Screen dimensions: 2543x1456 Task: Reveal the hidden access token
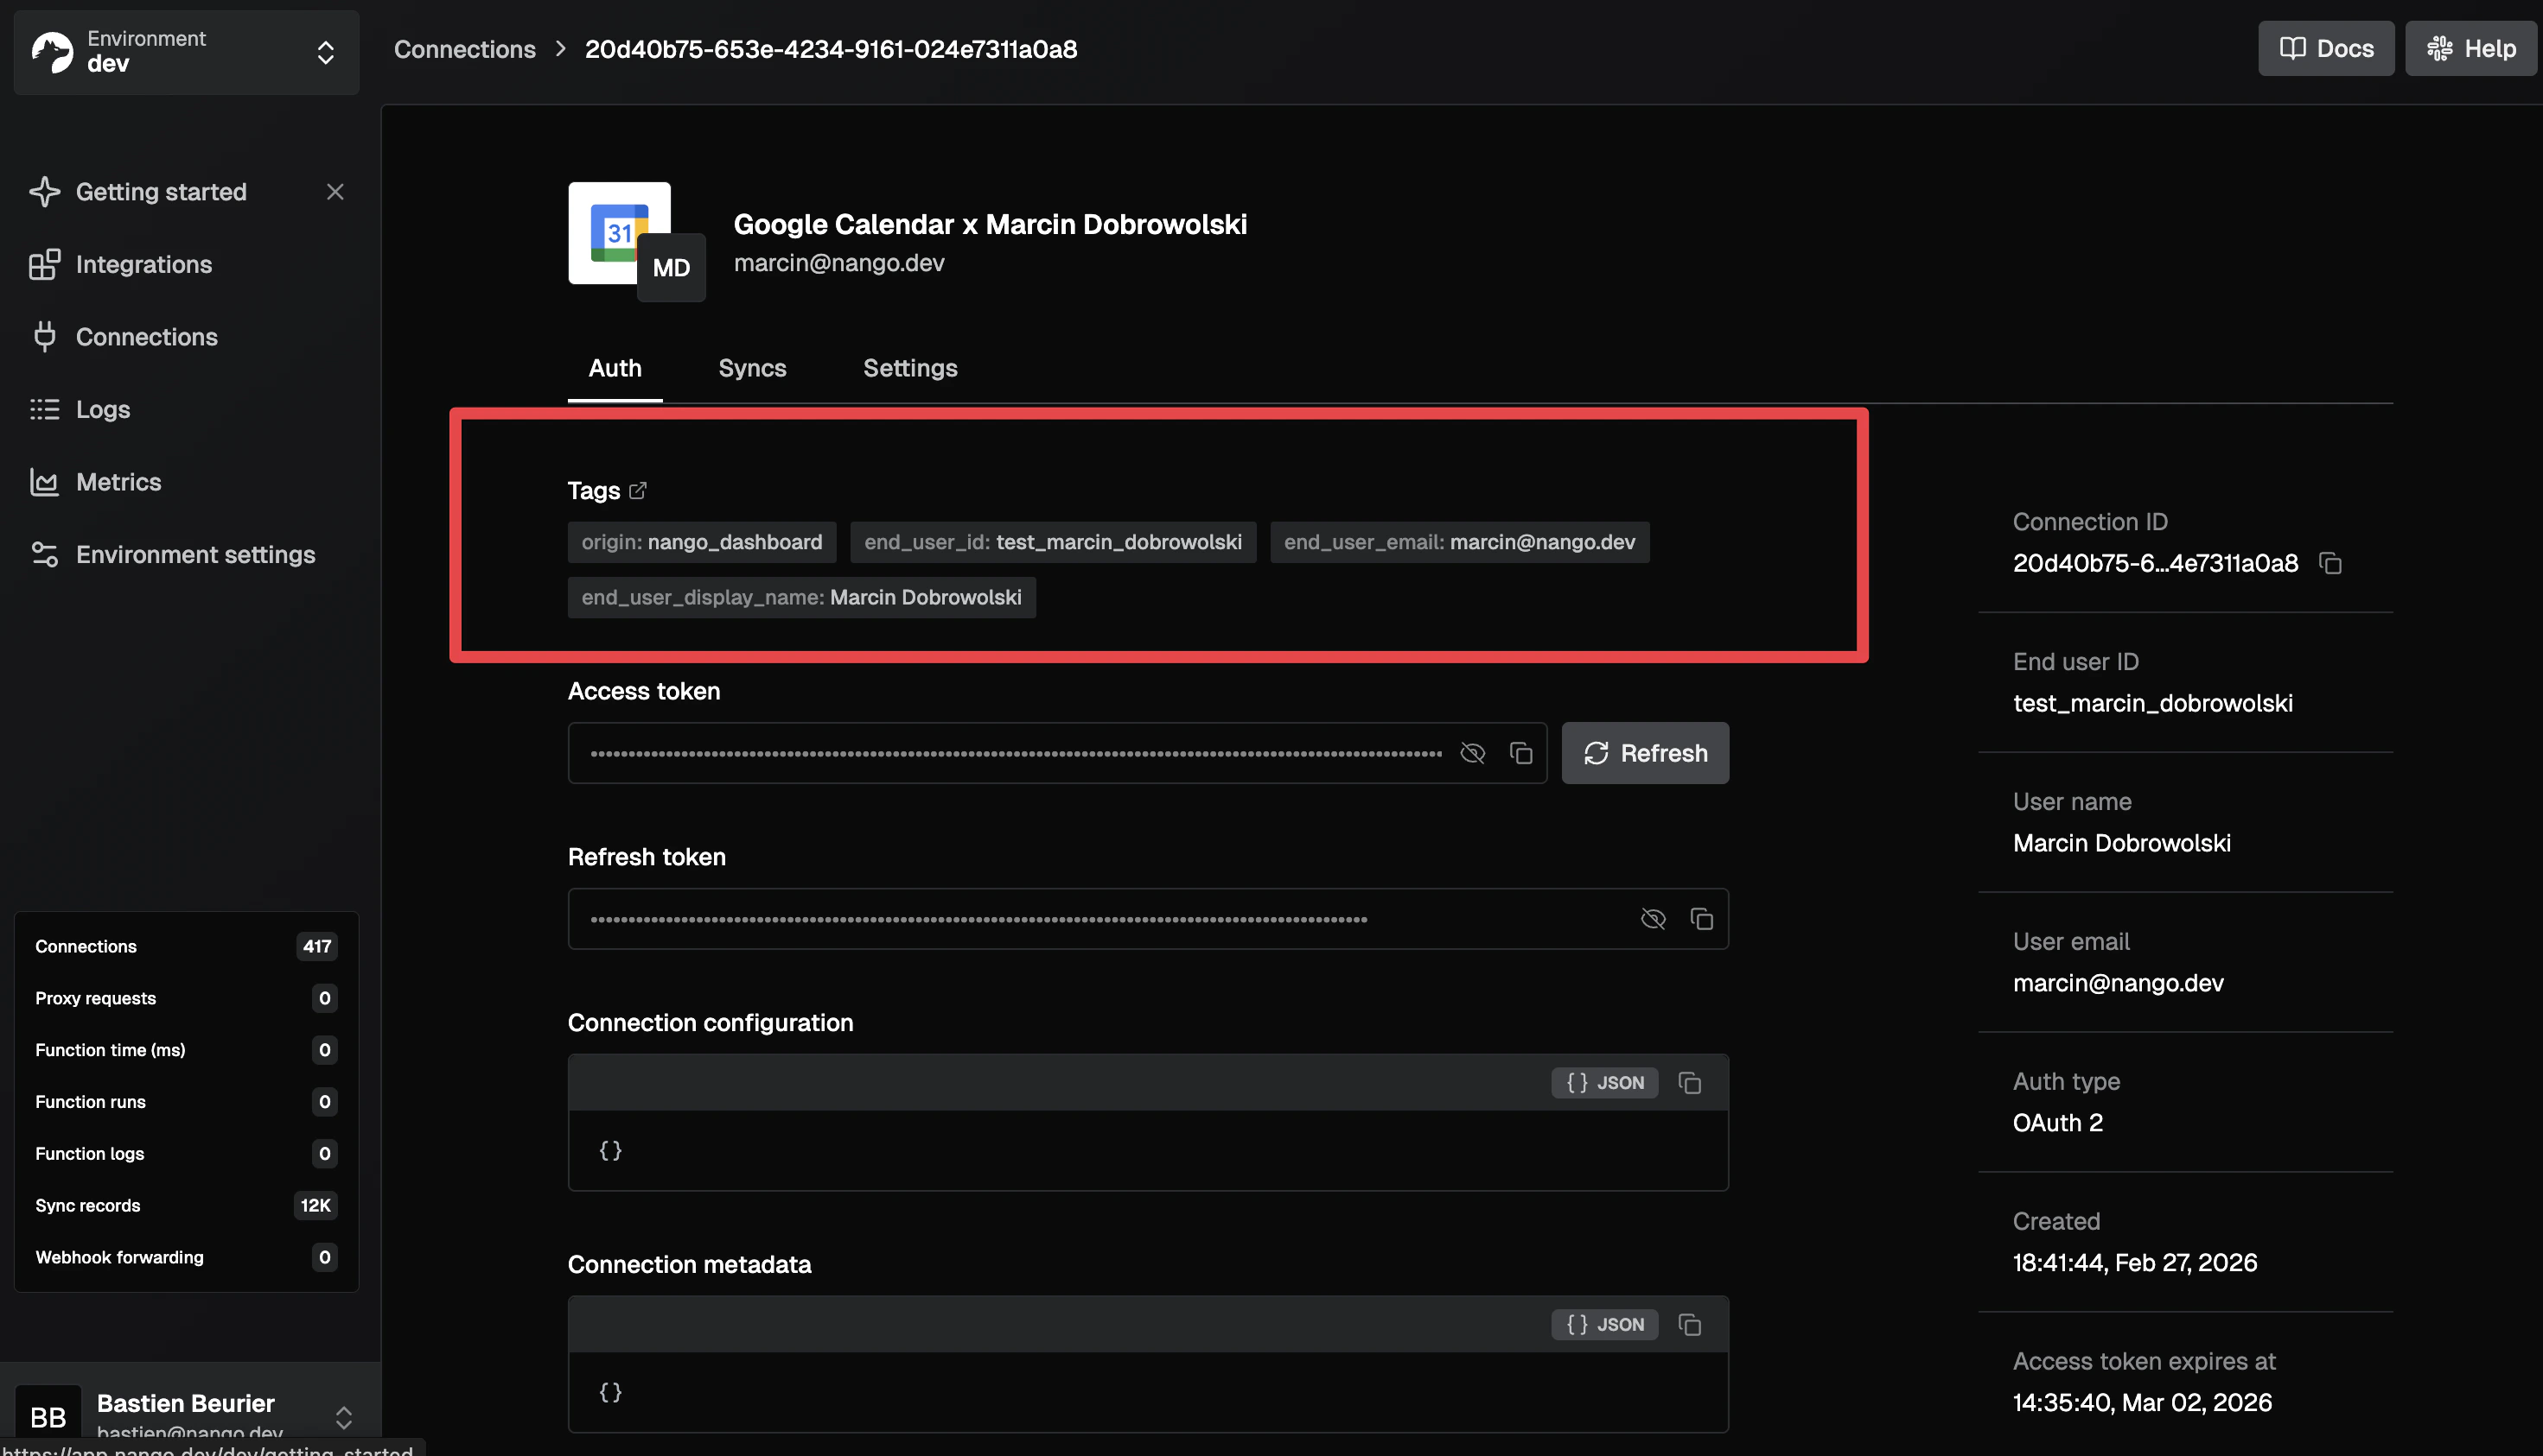pos(1472,752)
